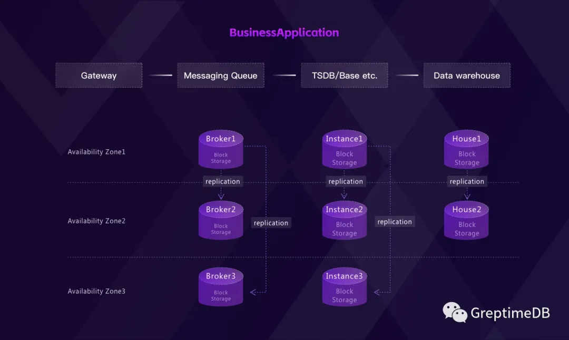The height and width of the screenshot is (340, 569).
Task: Click the BusinessApplication title
Action: [284, 33]
